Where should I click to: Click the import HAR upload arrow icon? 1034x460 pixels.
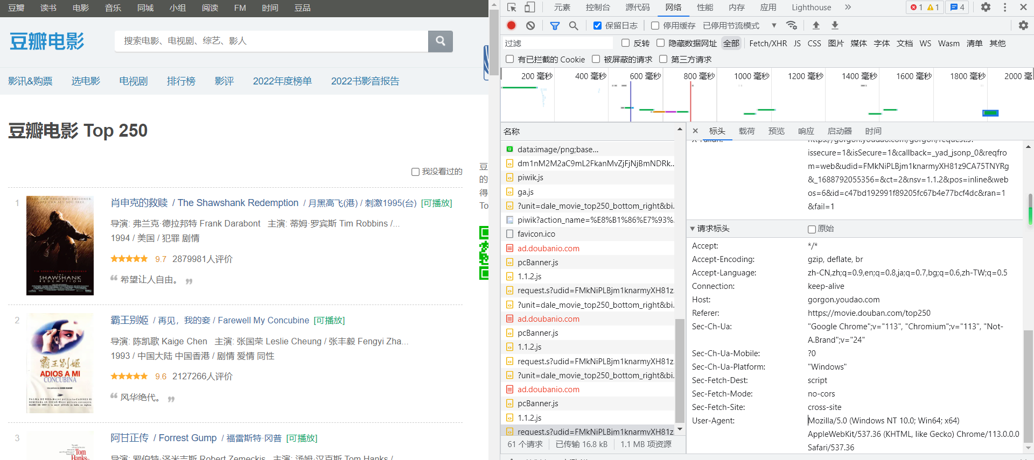(x=816, y=25)
